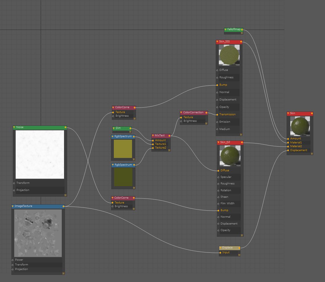The width and height of the screenshot is (325, 282).
Task: Click the Amount pin on Skin node
Action: click(288, 139)
